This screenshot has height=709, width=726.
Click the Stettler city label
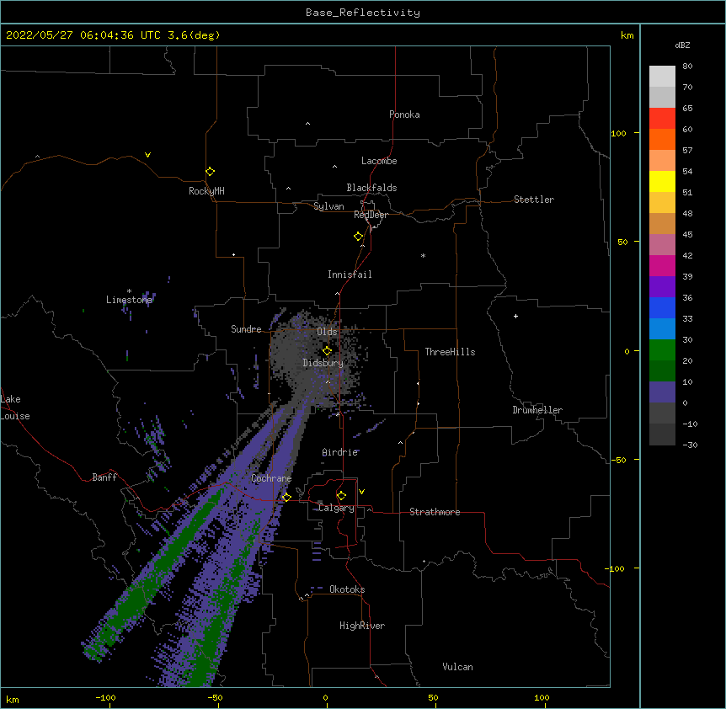coord(534,200)
